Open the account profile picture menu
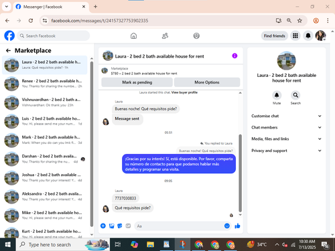The height and width of the screenshot is (251, 335). click(x=320, y=35)
